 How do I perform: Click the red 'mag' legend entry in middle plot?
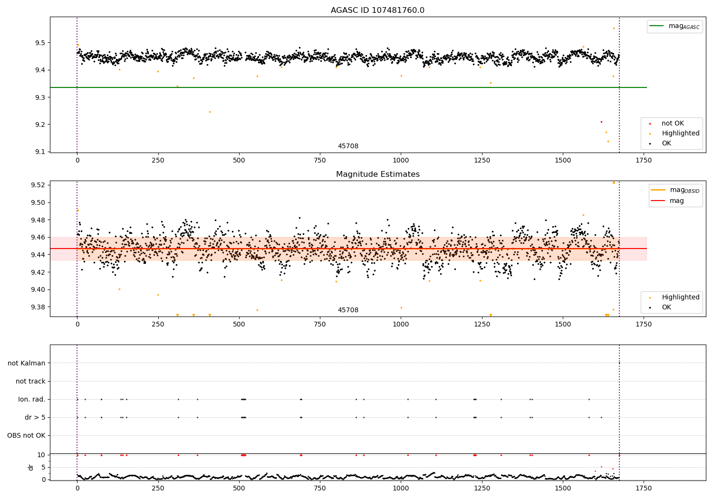(667, 201)
